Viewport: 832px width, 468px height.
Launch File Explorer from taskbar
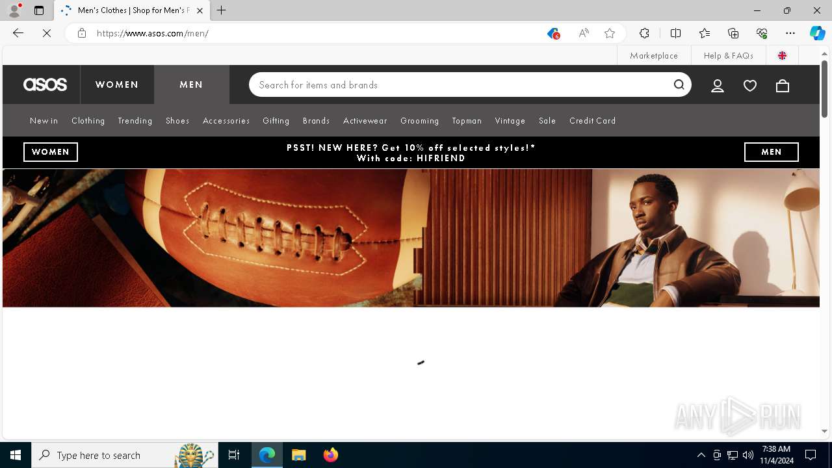[x=299, y=455]
